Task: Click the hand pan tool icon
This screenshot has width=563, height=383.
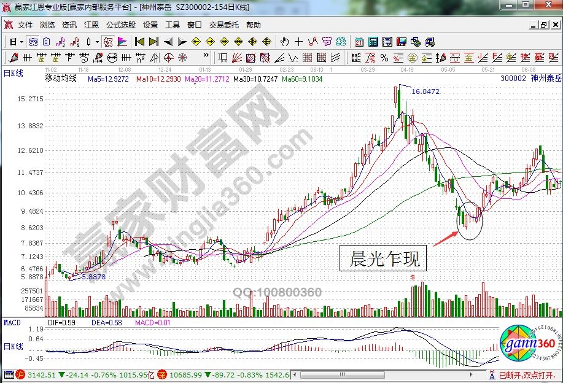Action: coord(284,42)
